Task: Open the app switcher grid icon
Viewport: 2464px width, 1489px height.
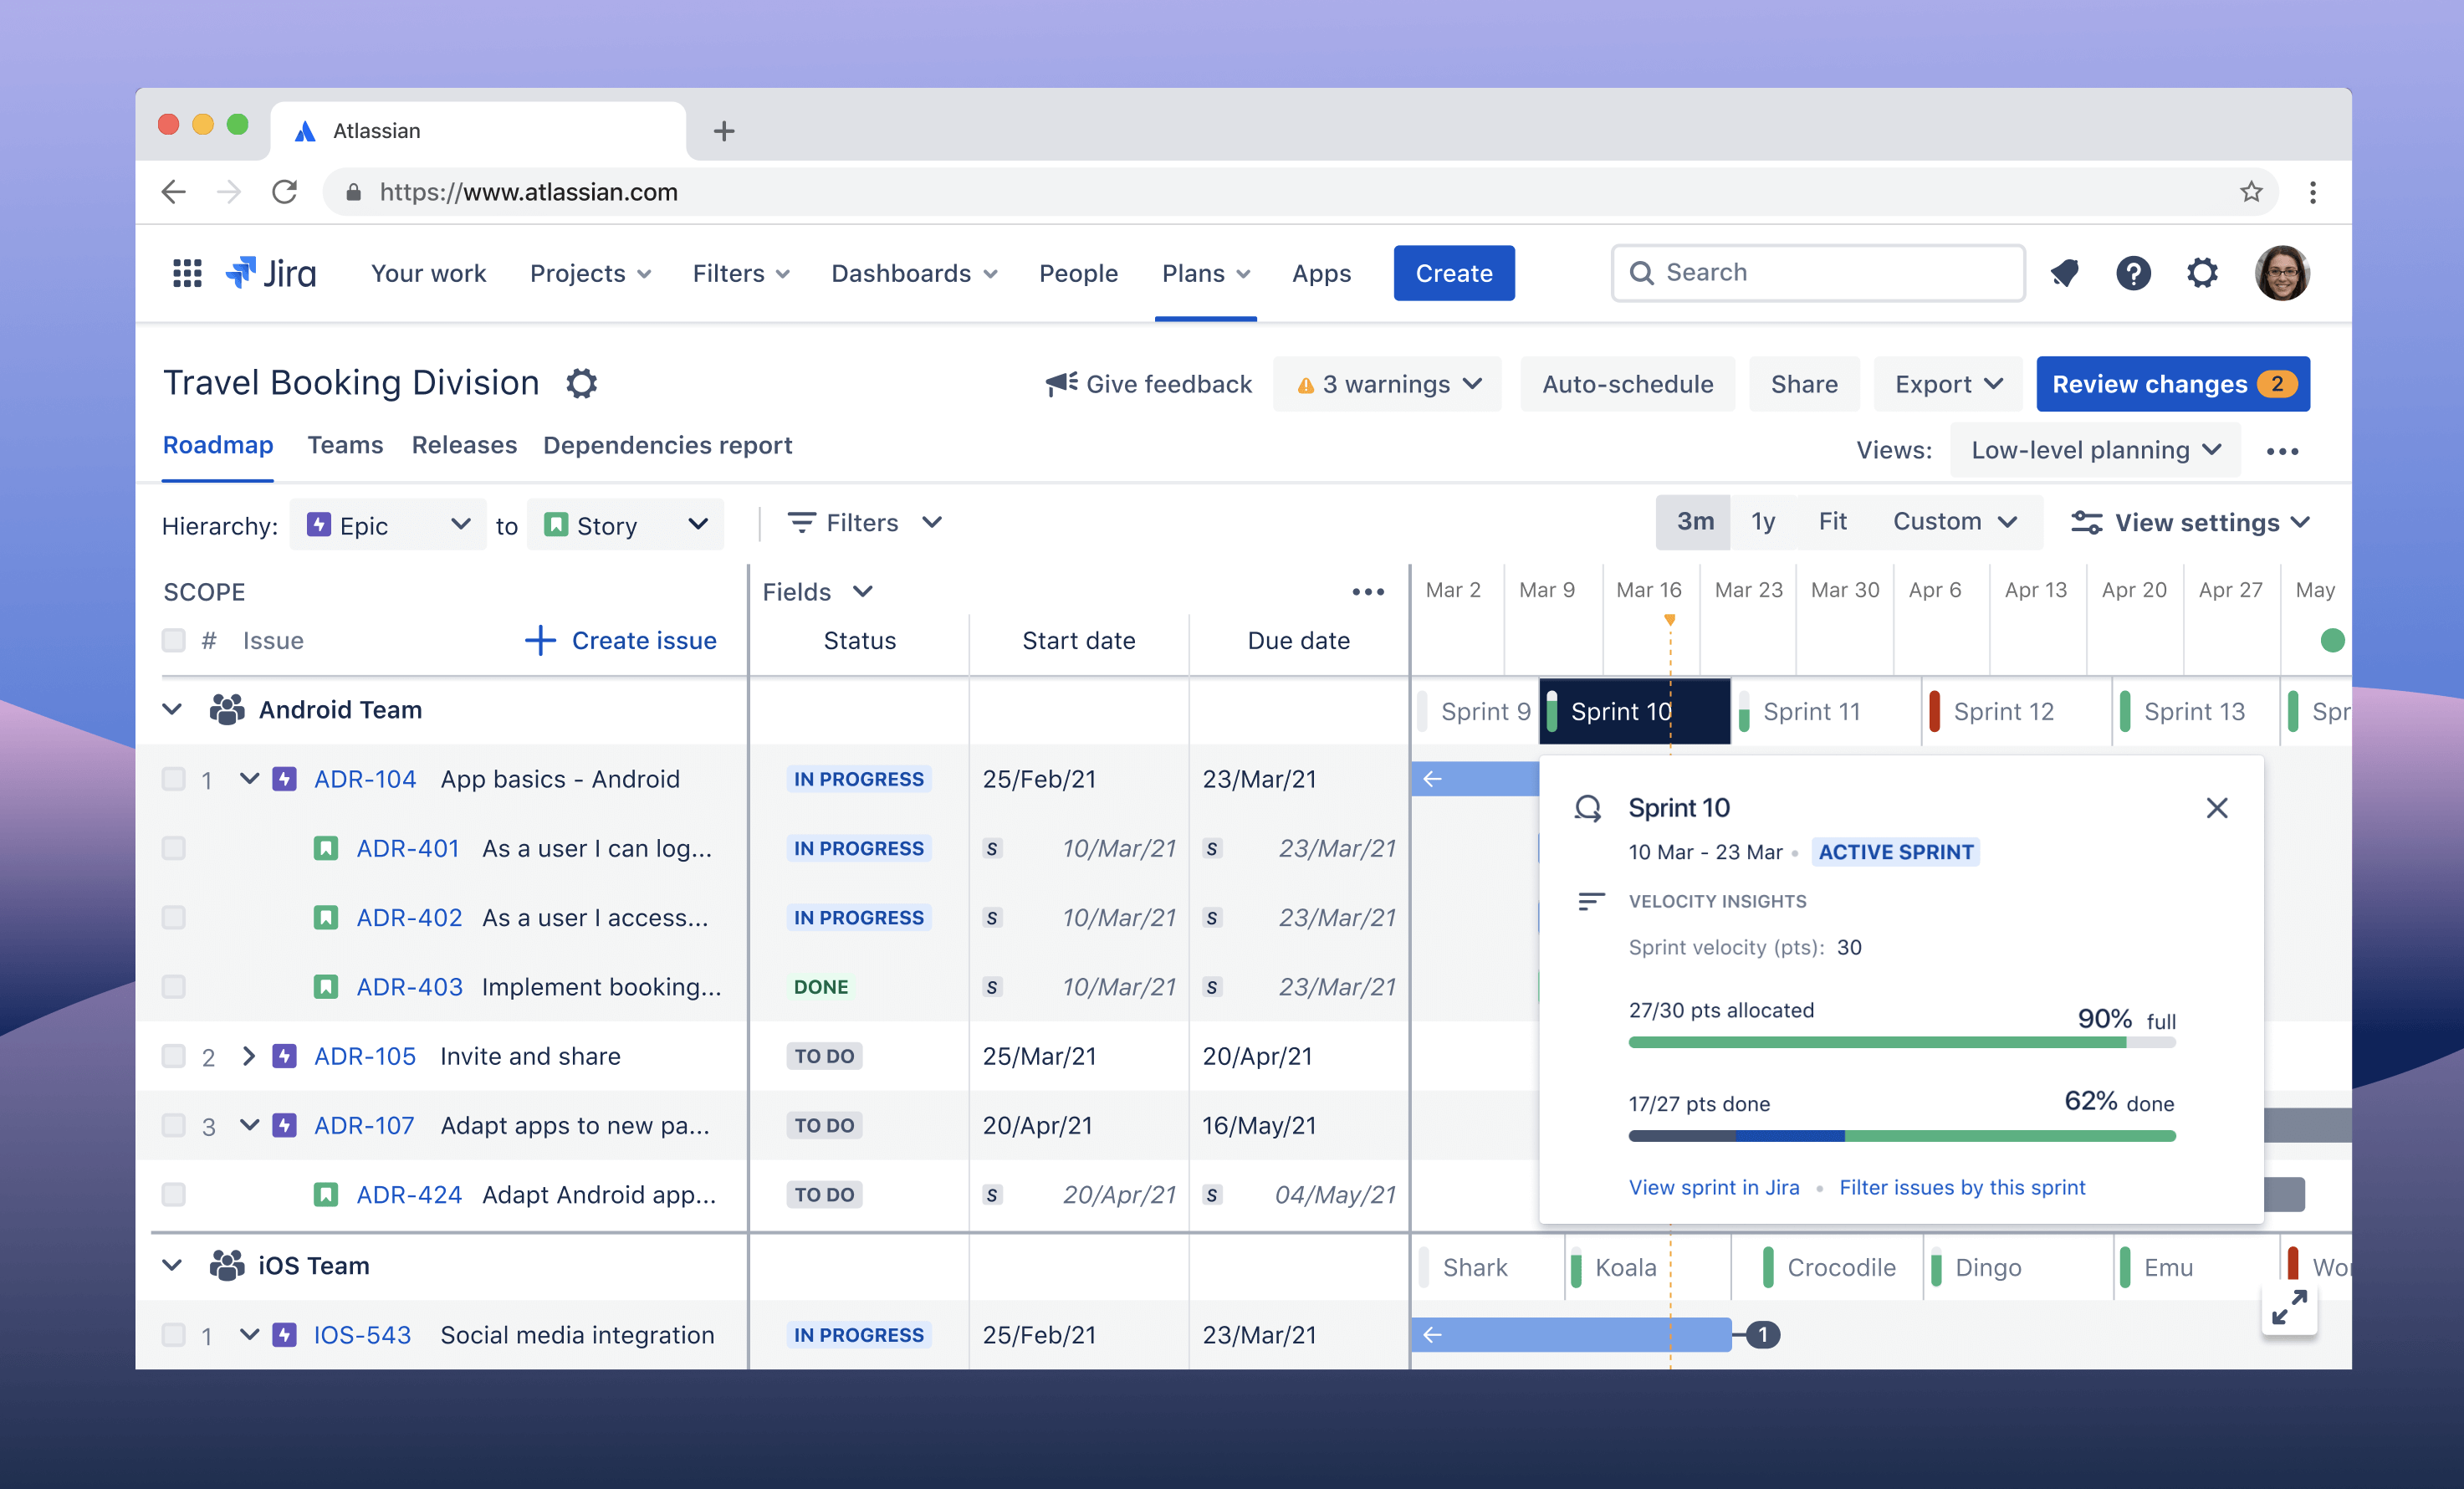Action: [187, 273]
